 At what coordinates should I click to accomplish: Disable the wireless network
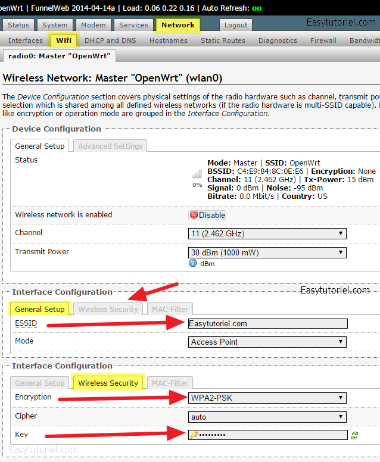click(x=207, y=215)
